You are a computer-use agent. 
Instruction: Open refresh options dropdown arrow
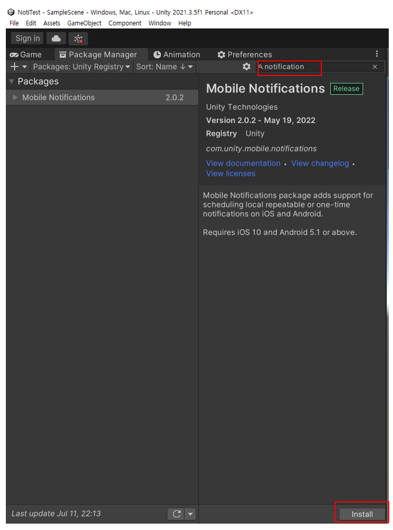tap(191, 514)
